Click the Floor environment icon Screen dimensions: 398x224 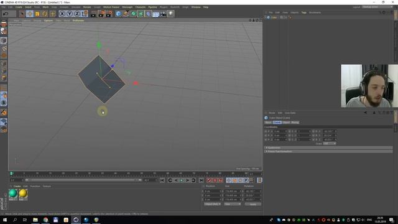(156, 14)
